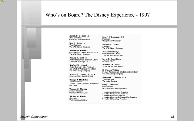Screen dimensions: 194x121
Task: Click 'Center for Early Education' text
Action: (79, 40)
